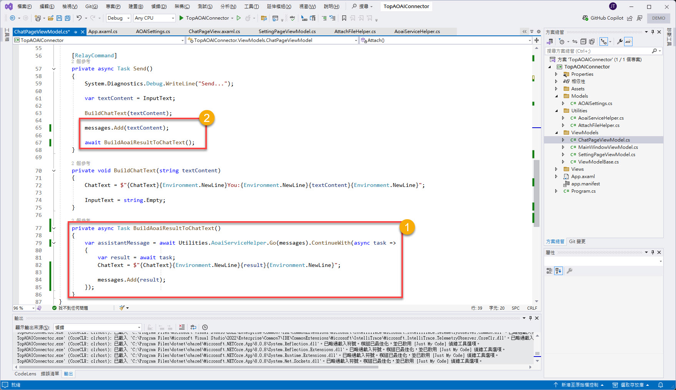676x390 pixels.
Task: Click the Save file icon
Action: (x=59, y=18)
